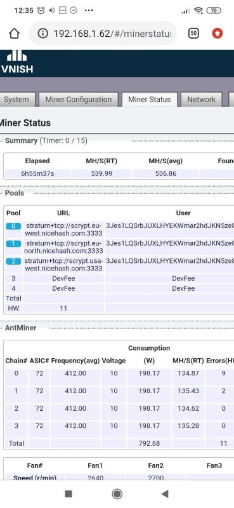Screen dimensions: 234x508
Task: Tap the Android home circle button
Action: [117, 494]
